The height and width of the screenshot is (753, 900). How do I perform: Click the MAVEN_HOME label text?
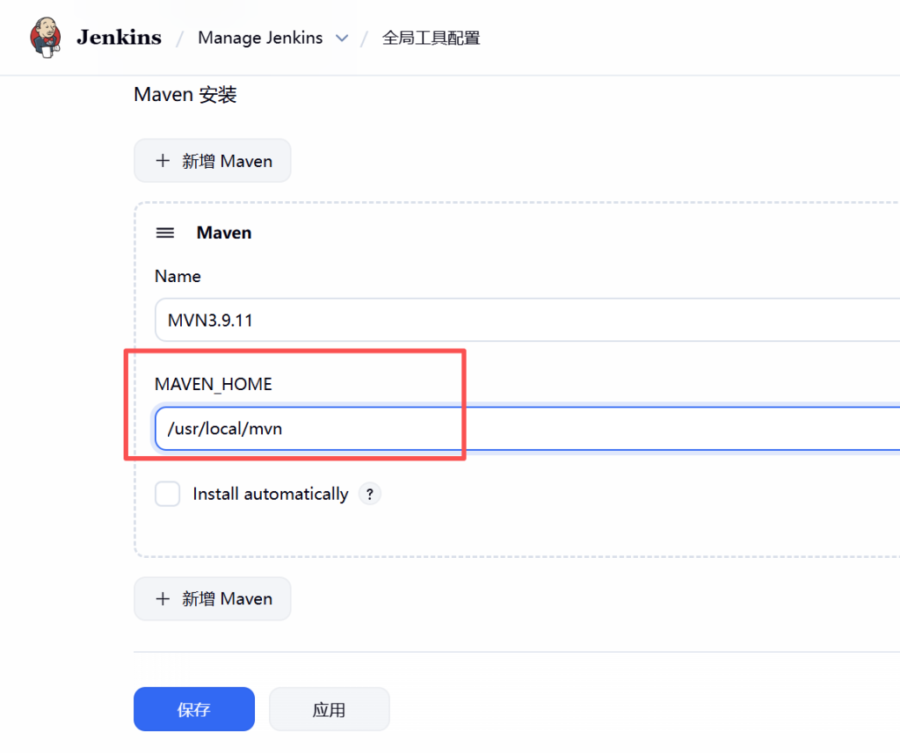(x=214, y=384)
